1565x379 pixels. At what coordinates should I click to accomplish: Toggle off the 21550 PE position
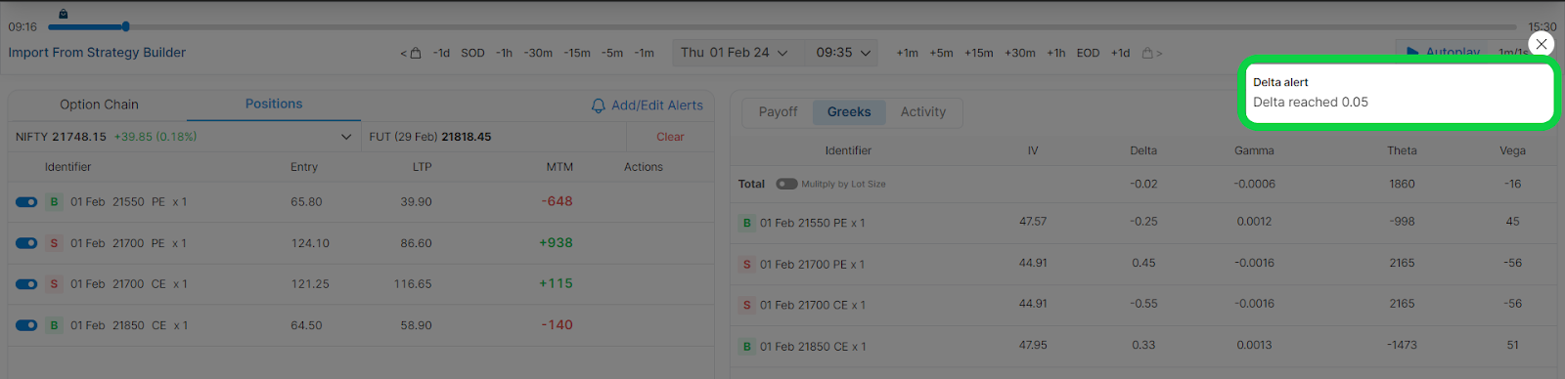tap(26, 202)
